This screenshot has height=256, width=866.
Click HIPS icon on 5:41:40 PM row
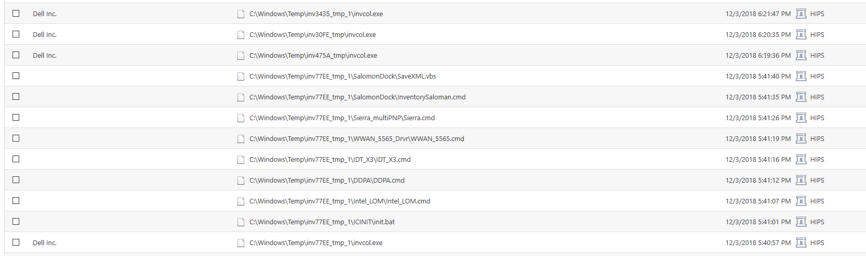point(801,76)
